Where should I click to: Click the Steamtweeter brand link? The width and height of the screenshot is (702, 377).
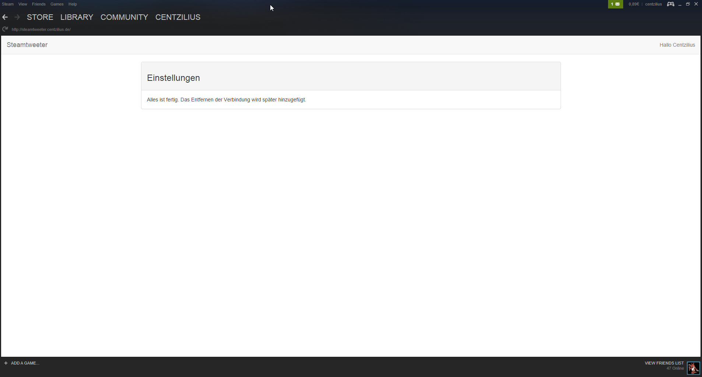point(27,45)
